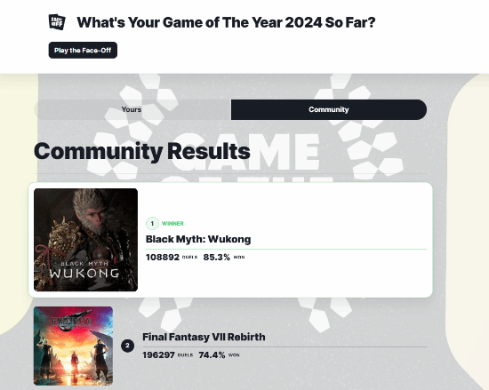Open the Final Fantasy VII Rebirth title link
This screenshot has width=489, height=390.
tap(204, 337)
